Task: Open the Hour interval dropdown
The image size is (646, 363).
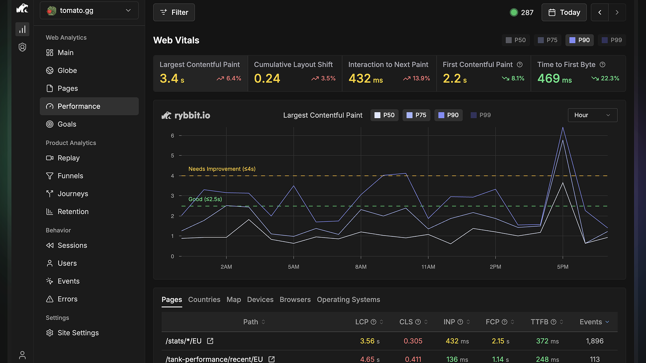Action: (x=592, y=115)
